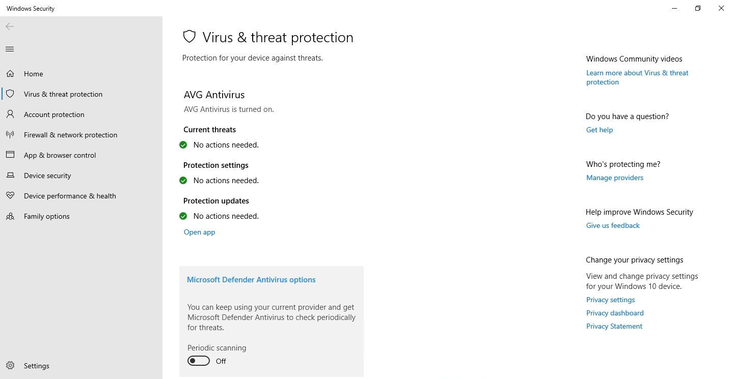Turn on the Periodic scanning toggle
The image size is (730, 379).
pyautogui.click(x=199, y=361)
